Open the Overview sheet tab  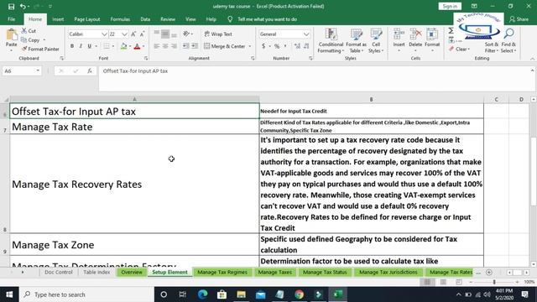pyautogui.click(x=132, y=272)
